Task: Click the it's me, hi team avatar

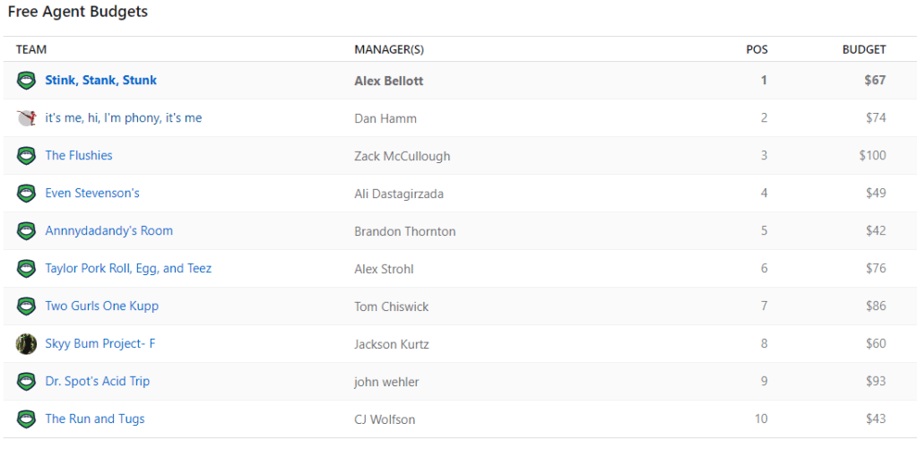Action: coord(26,118)
